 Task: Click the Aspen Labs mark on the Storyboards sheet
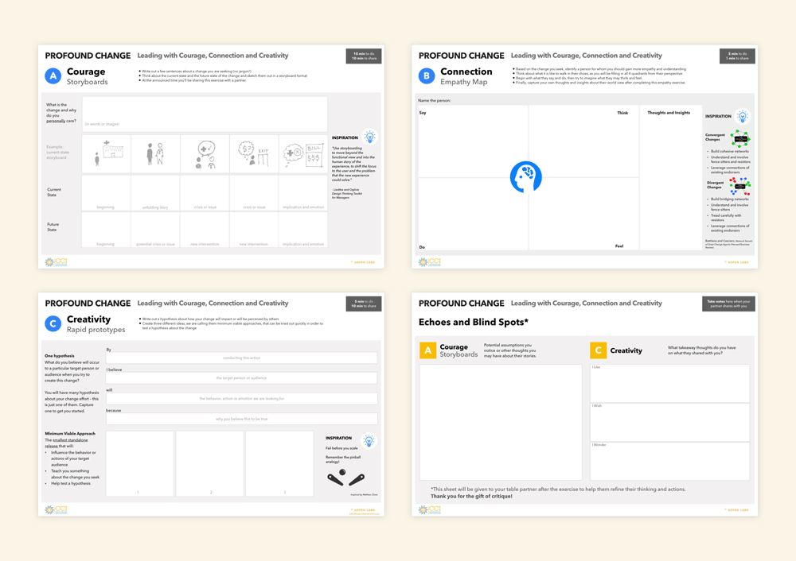click(x=362, y=262)
